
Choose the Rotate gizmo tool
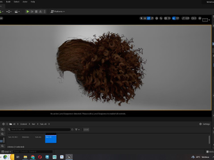click(x=148, y=18)
